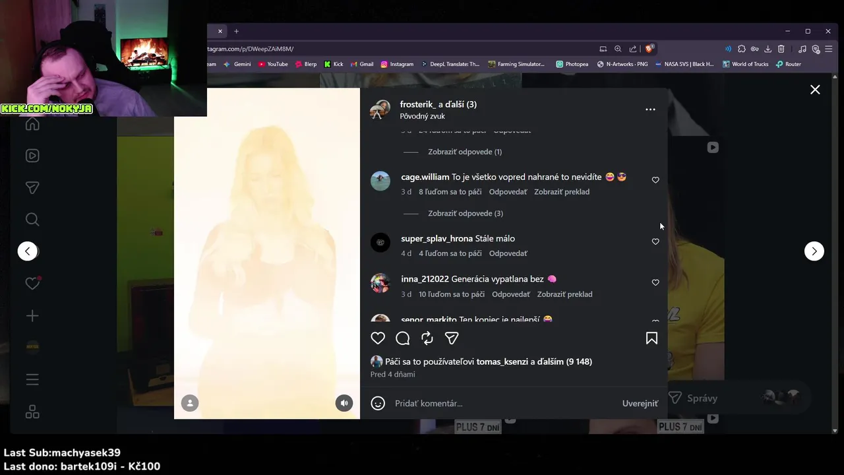Open DeepL Translate bookmark

click(450, 64)
